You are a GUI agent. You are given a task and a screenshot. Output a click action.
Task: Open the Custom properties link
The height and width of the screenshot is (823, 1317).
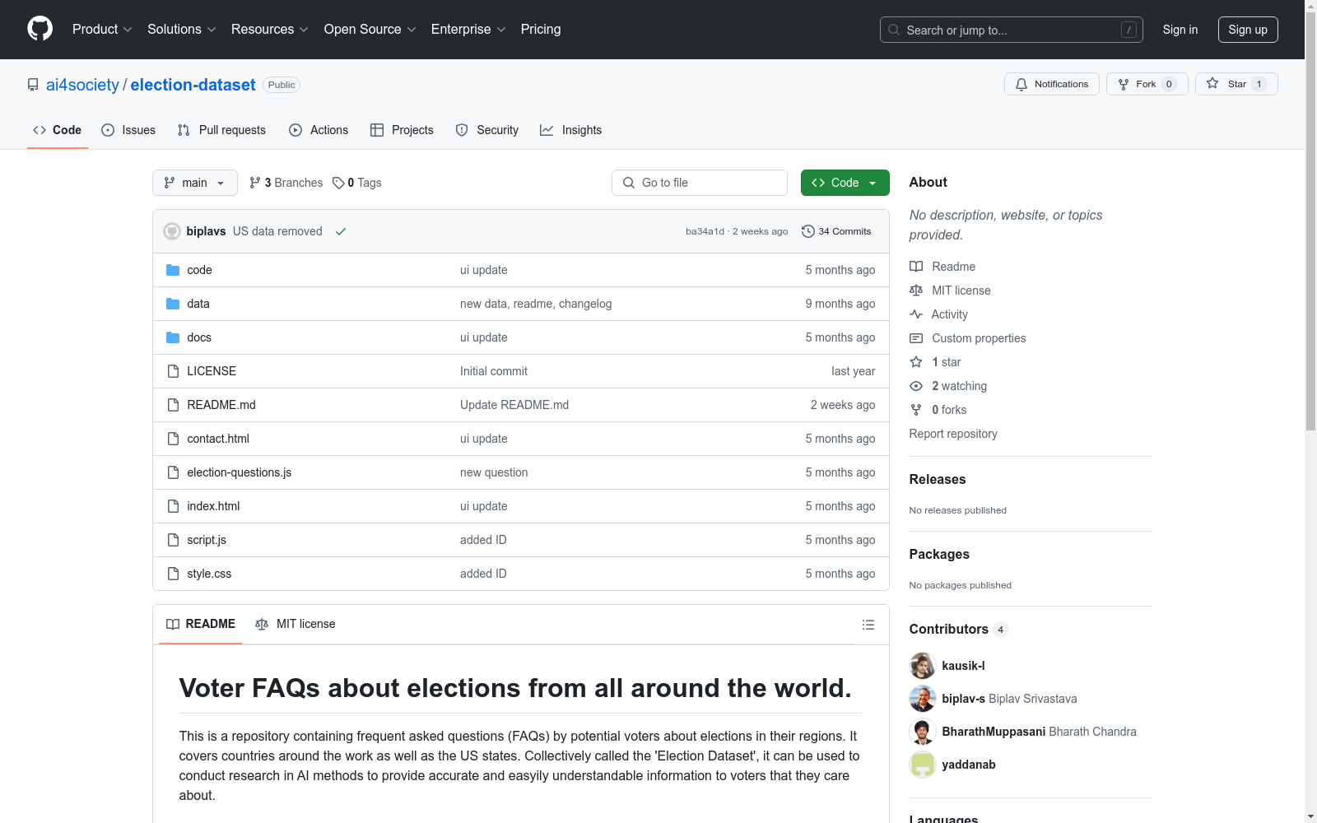[x=979, y=338]
